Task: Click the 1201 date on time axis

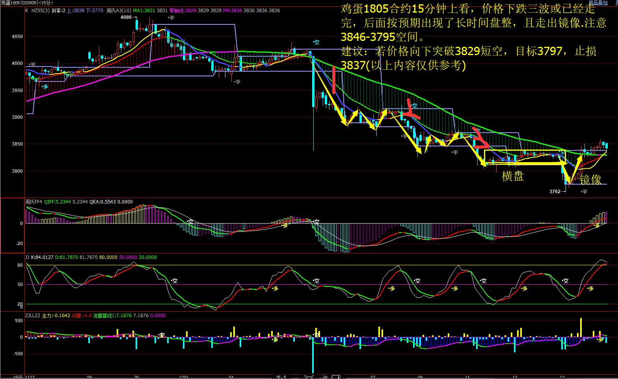Action: point(184,377)
